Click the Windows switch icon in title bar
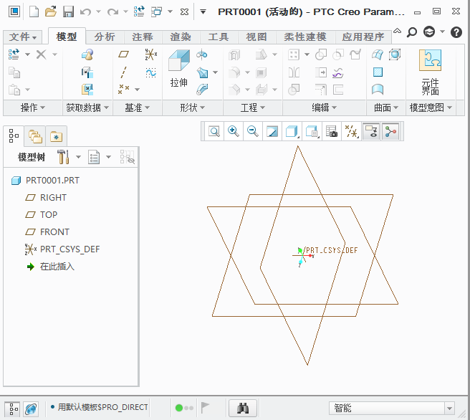Screen dimensions: 470x420 [x=156, y=12]
